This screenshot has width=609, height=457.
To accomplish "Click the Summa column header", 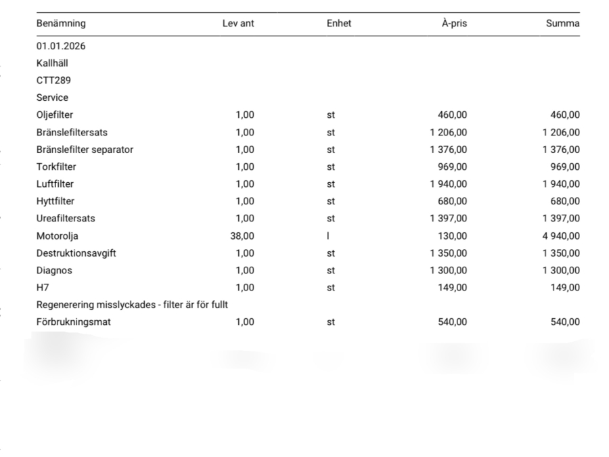I will (563, 24).
